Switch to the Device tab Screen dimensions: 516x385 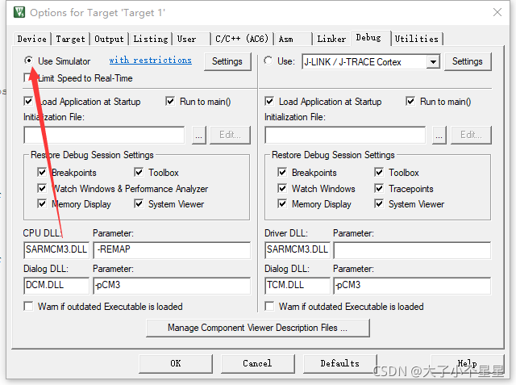(32, 39)
